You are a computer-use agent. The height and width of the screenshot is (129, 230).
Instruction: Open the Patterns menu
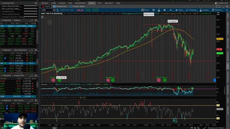[217, 10]
